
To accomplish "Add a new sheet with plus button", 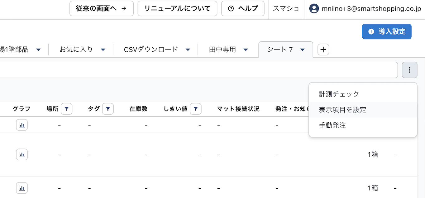I will click(323, 49).
